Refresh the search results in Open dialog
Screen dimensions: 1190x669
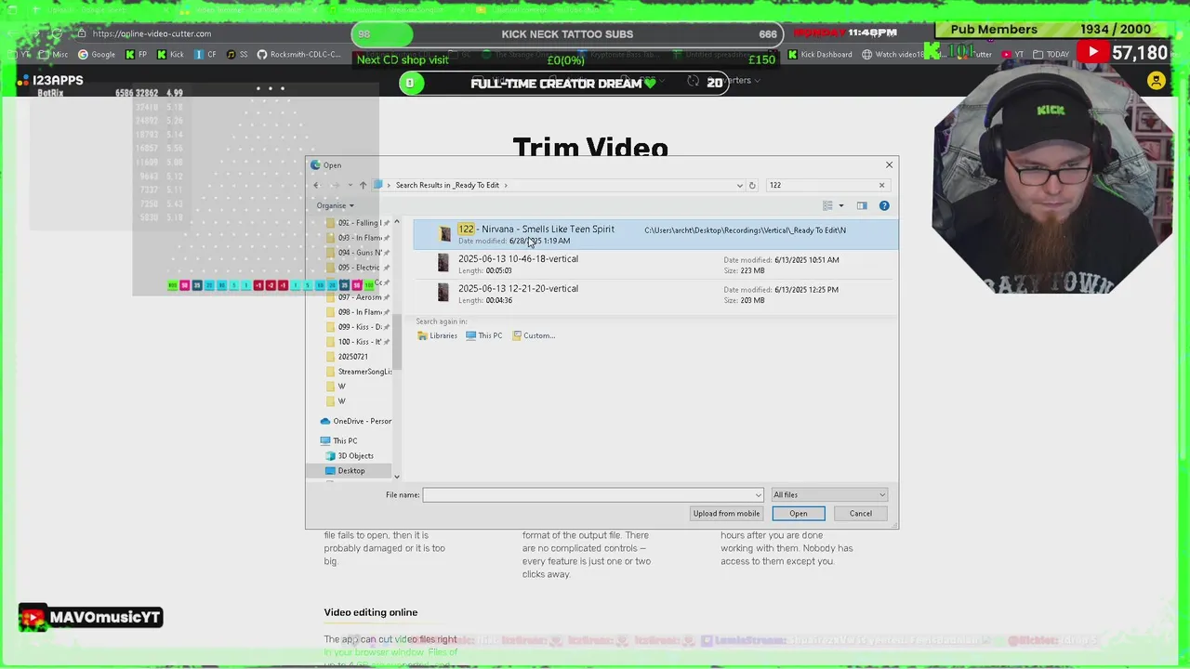point(752,185)
